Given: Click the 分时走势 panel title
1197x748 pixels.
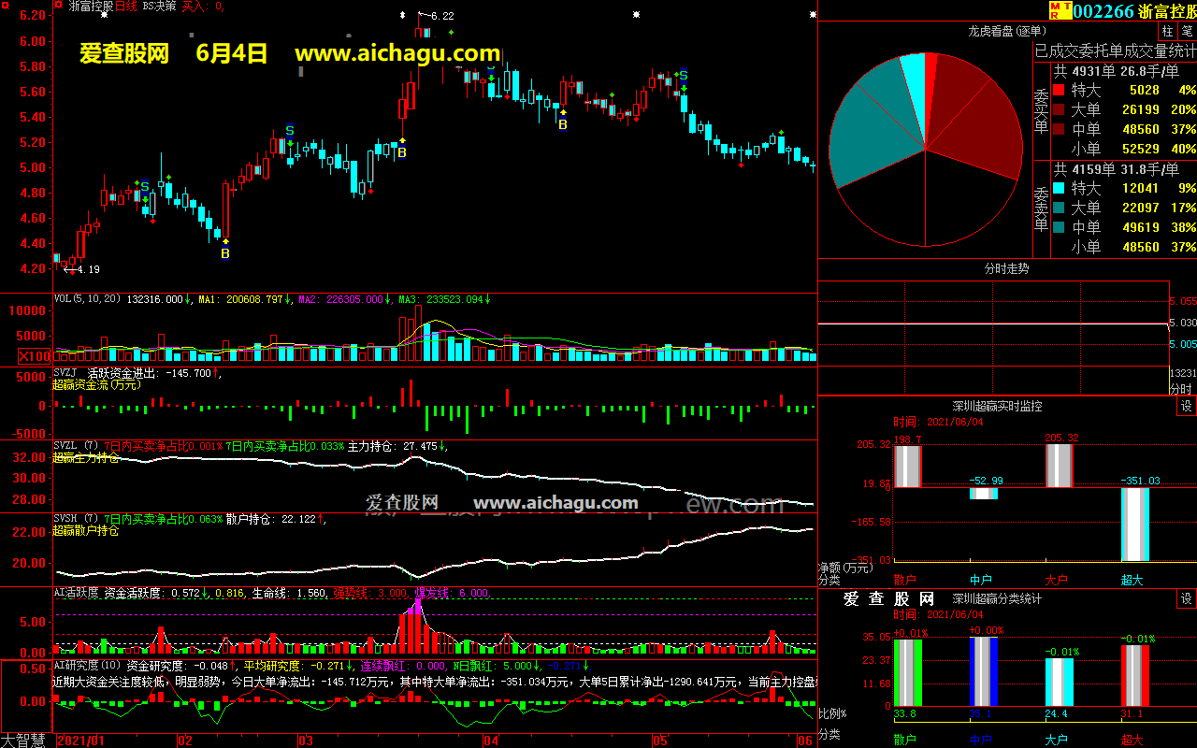Looking at the screenshot, I should pyautogui.click(x=1007, y=268).
